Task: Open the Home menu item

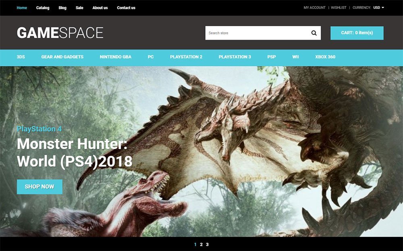Action: [22, 8]
